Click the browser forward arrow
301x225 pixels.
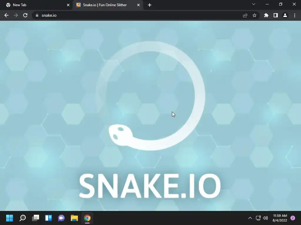click(16, 15)
